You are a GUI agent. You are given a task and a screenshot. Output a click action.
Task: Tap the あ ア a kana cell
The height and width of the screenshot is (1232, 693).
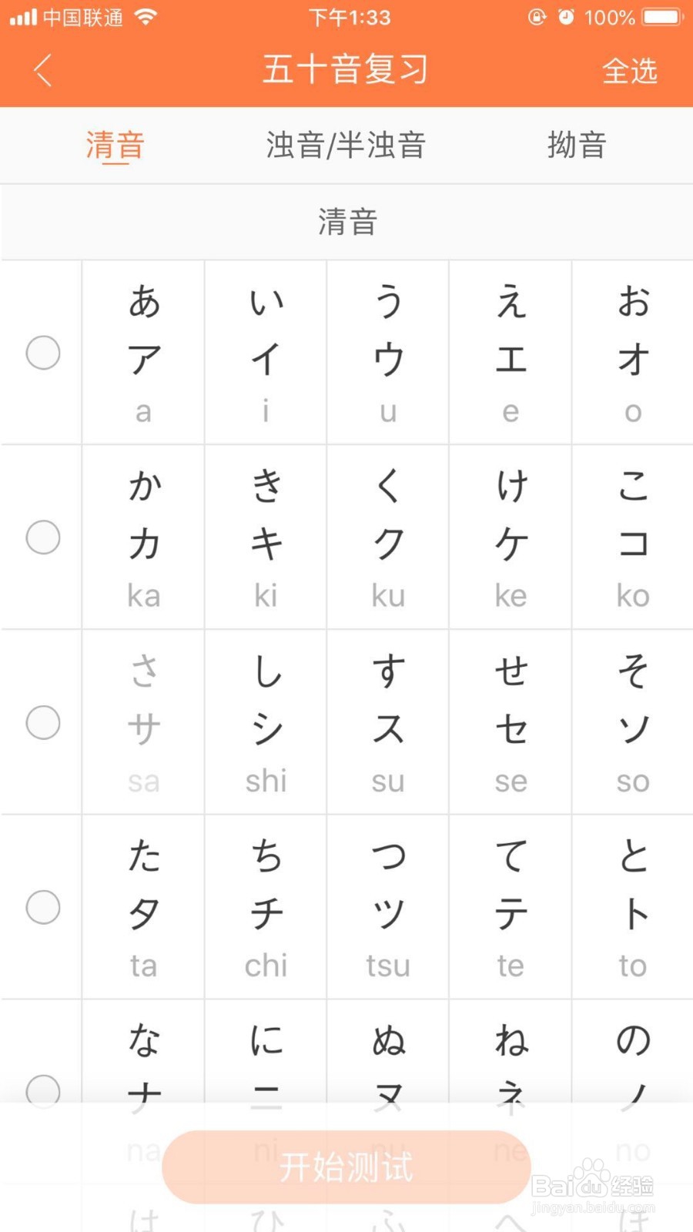coord(143,353)
